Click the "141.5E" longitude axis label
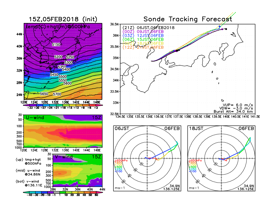The height and width of the screenshot is (210, 272). click(x=255, y=117)
